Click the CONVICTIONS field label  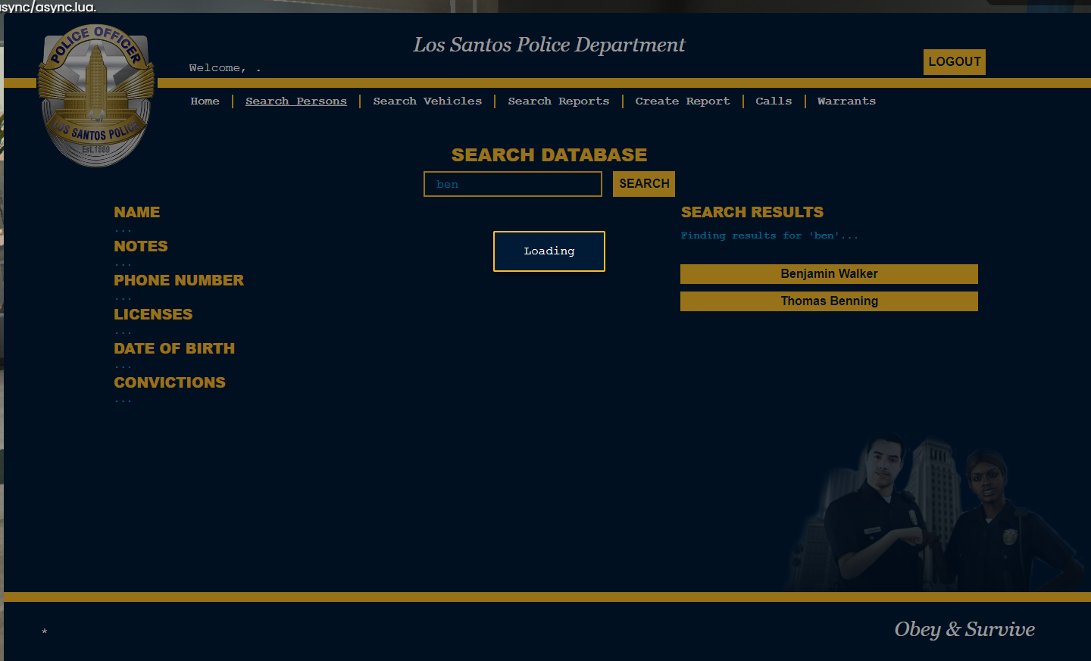coord(170,383)
